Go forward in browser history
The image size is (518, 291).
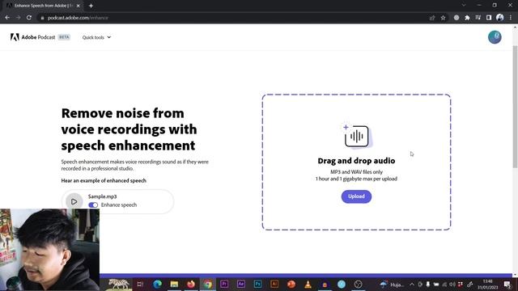coord(18,18)
